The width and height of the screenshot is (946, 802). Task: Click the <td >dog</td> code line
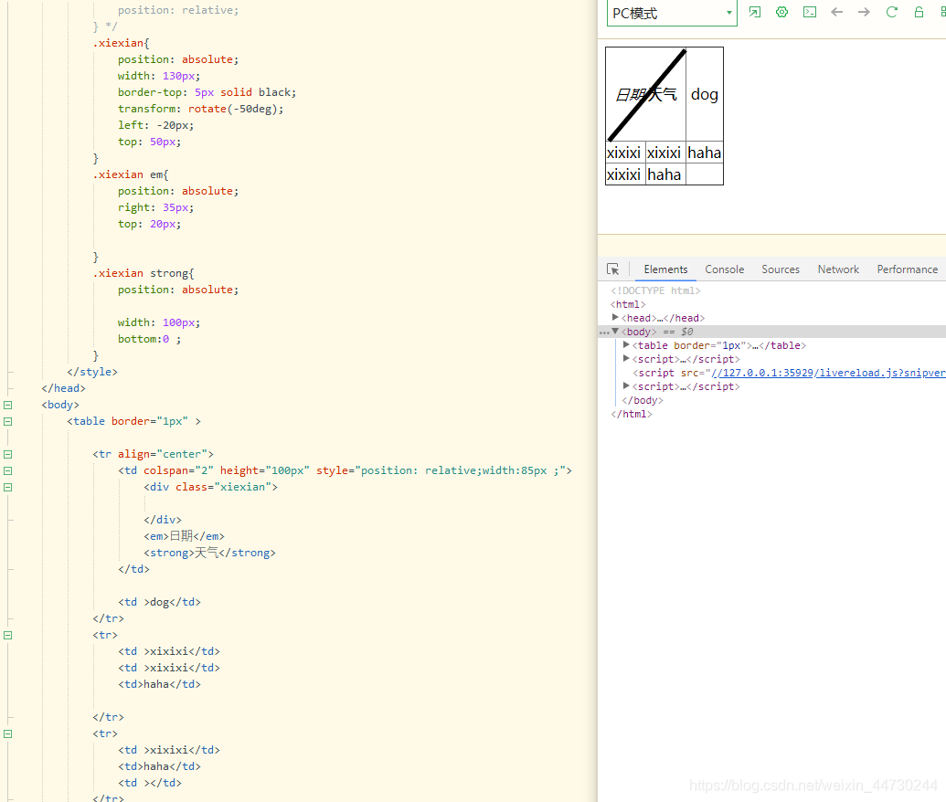(x=159, y=602)
